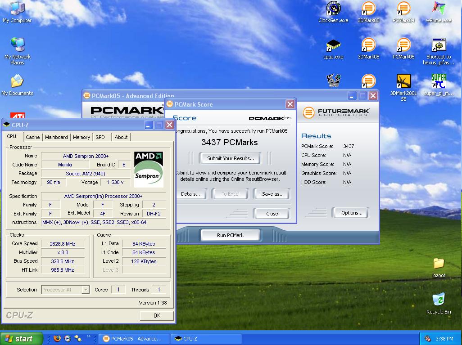Image resolution: width=462 pixels, height=345 pixels.
Task: Select the wPrime.exe desktop icon
Action: pos(439,12)
